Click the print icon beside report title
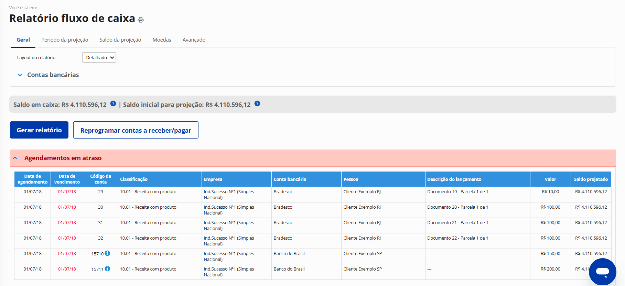This screenshot has height=286, width=625. click(x=141, y=20)
